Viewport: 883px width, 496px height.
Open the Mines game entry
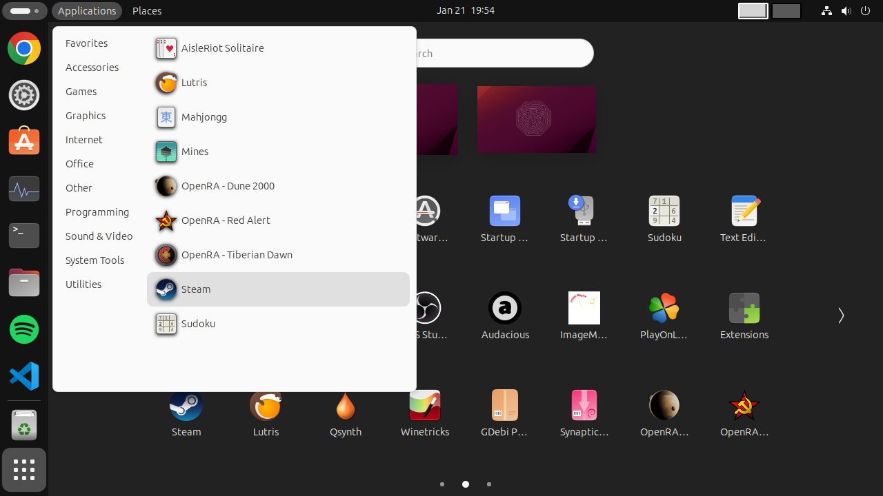pos(278,152)
